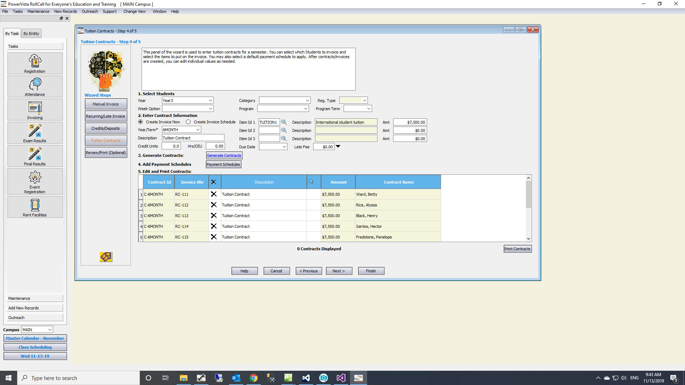
Task: Open the New Records menu
Action: (65, 11)
